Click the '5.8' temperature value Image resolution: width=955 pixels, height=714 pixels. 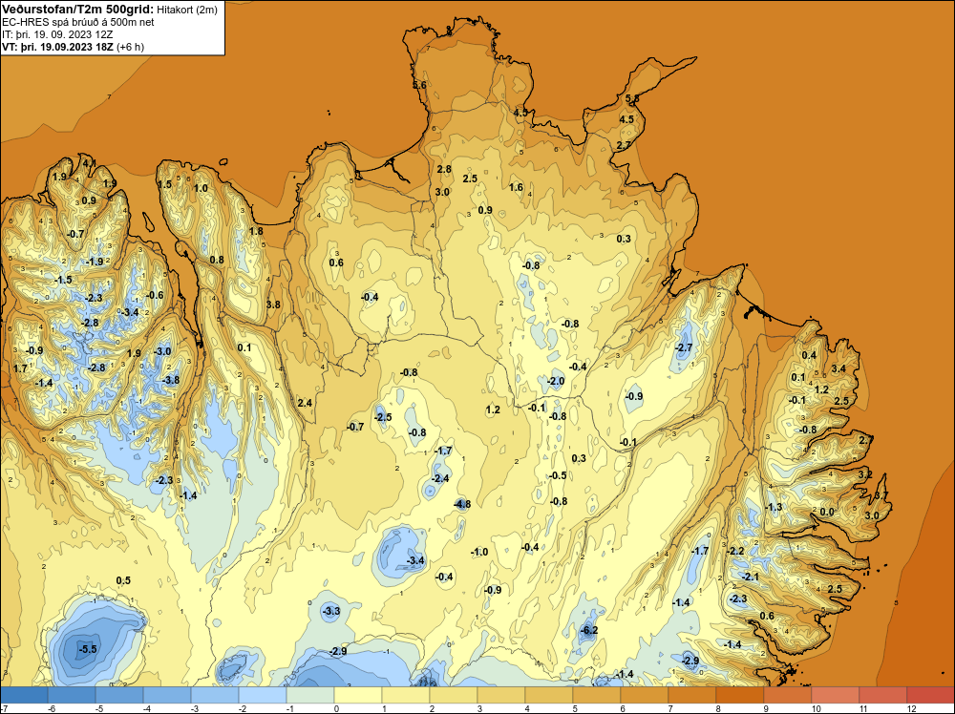(x=632, y=98)
